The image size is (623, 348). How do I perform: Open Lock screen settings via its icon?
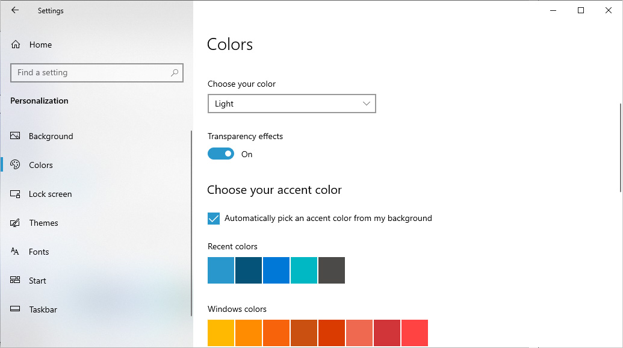point(15,194)
